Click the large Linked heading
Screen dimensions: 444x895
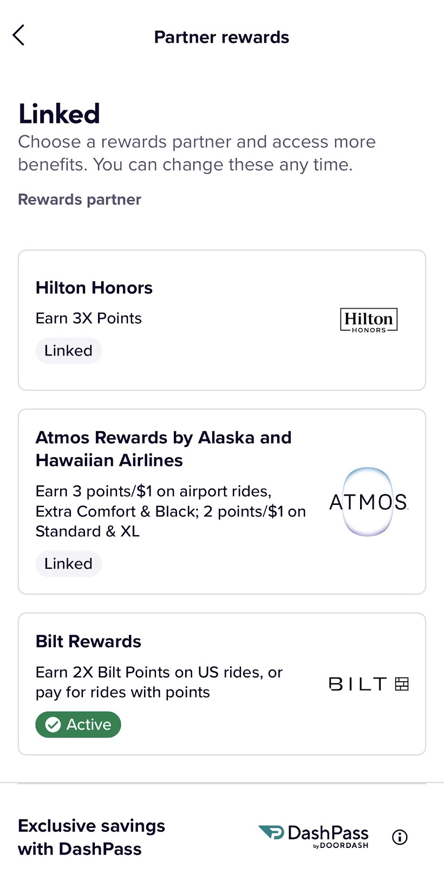tap(60, 114)
